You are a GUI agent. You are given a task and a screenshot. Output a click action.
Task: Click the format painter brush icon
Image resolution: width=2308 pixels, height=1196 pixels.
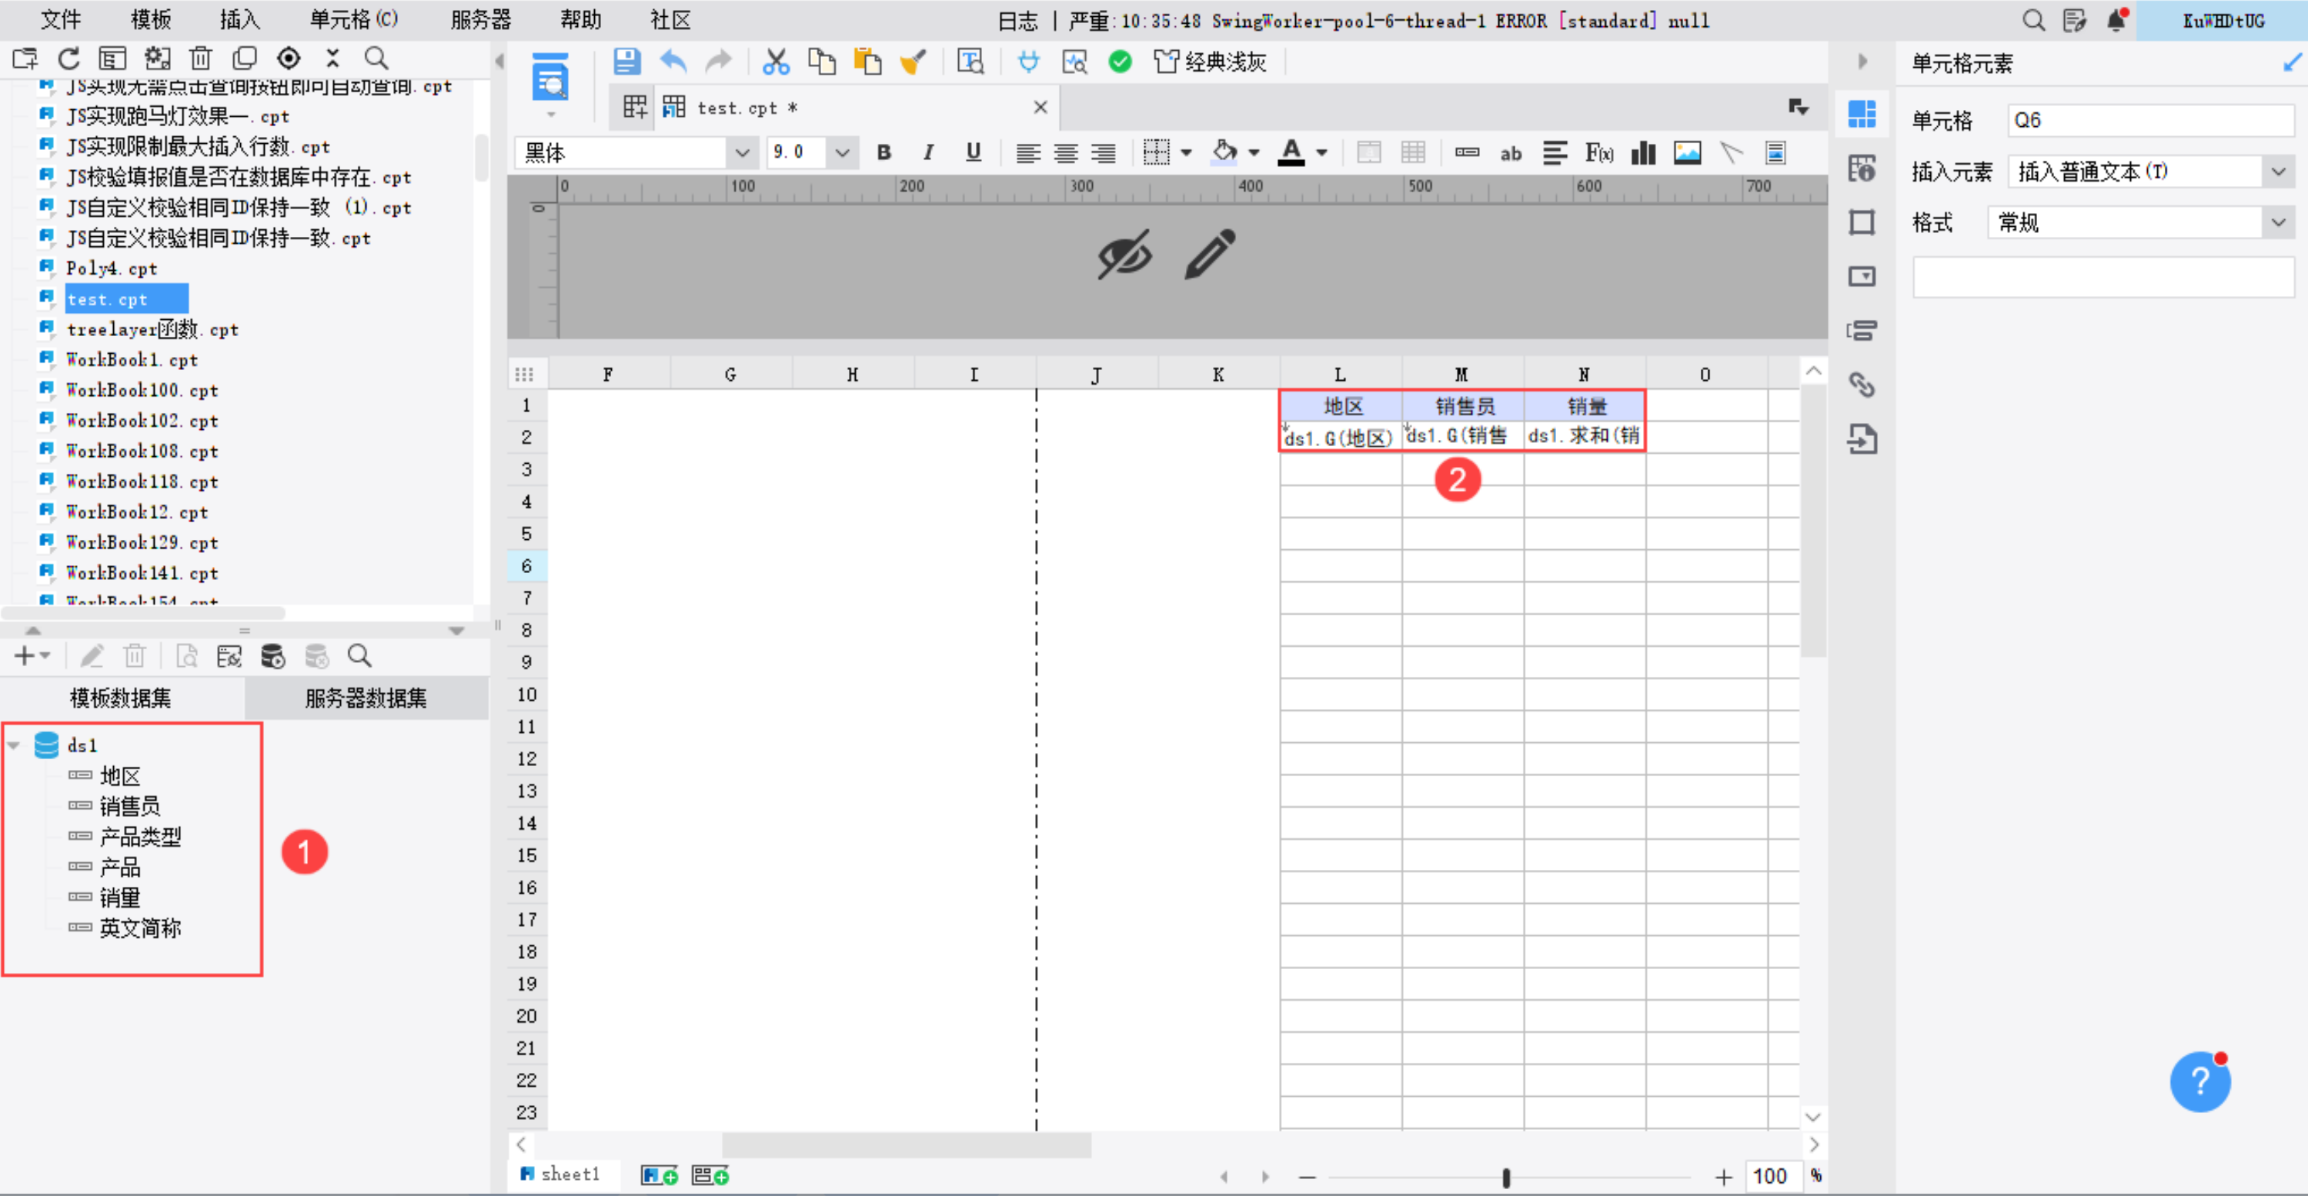[x=913, y=62]
